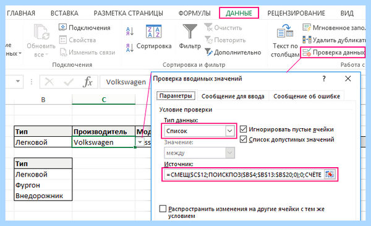Select the ДАННЫЕ ribbon tab
This screenshot has width=371, height=226.
point(239,13)
